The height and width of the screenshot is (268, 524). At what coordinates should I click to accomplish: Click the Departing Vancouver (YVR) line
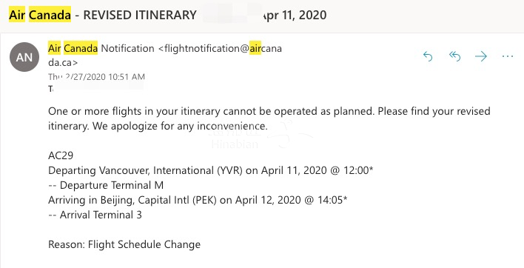[210, 170]
